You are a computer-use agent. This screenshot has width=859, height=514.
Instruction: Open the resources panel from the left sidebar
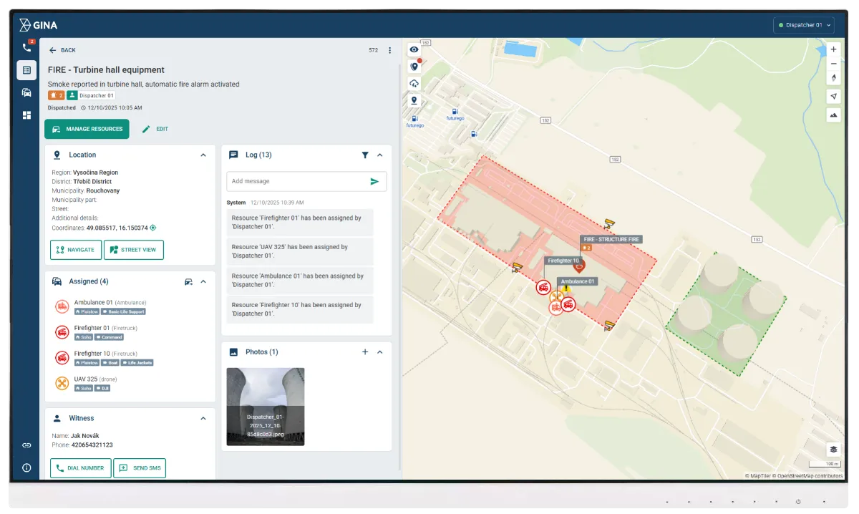tap(26, 92)
